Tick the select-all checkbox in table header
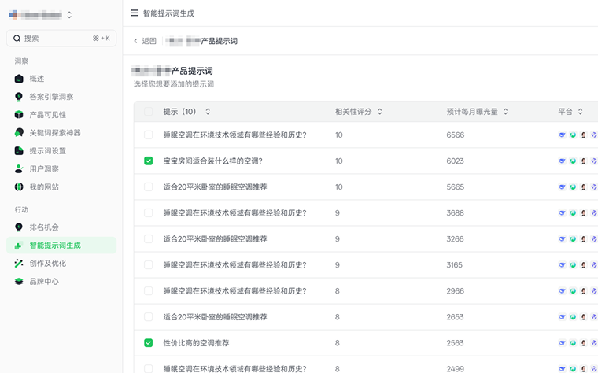The width and height of the screenshot is (598, 373). 148,112
